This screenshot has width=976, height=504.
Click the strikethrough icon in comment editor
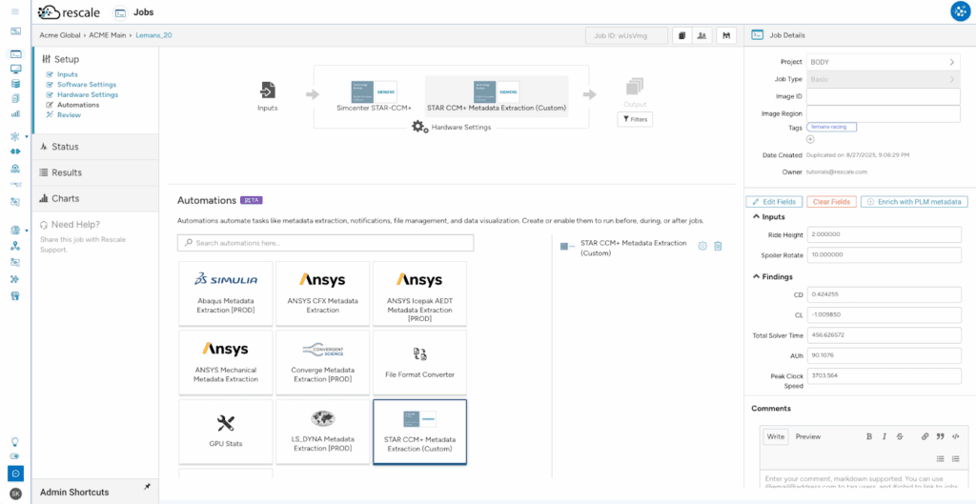point(900,436)
